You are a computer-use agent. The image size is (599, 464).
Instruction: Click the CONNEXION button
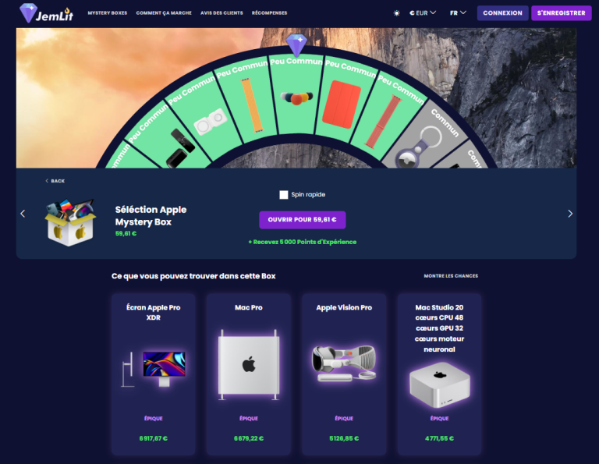coord(502,13)
